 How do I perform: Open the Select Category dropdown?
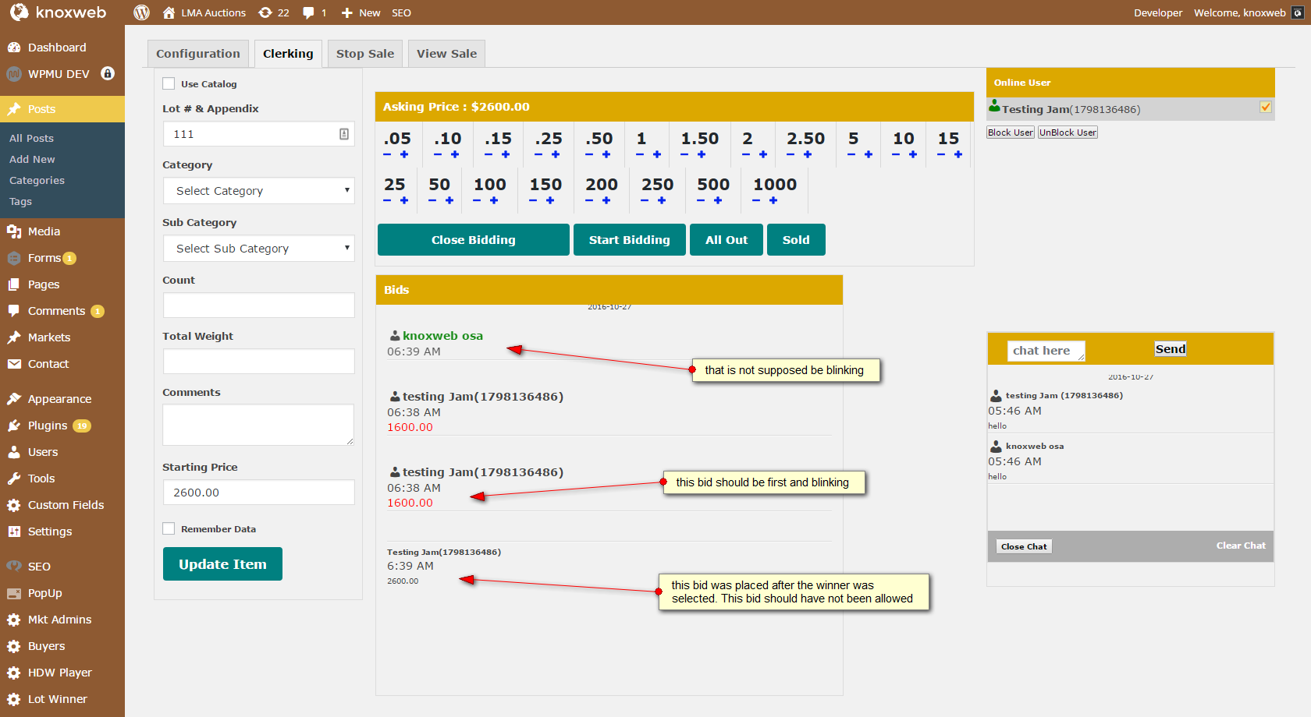(x=258, y=191)
